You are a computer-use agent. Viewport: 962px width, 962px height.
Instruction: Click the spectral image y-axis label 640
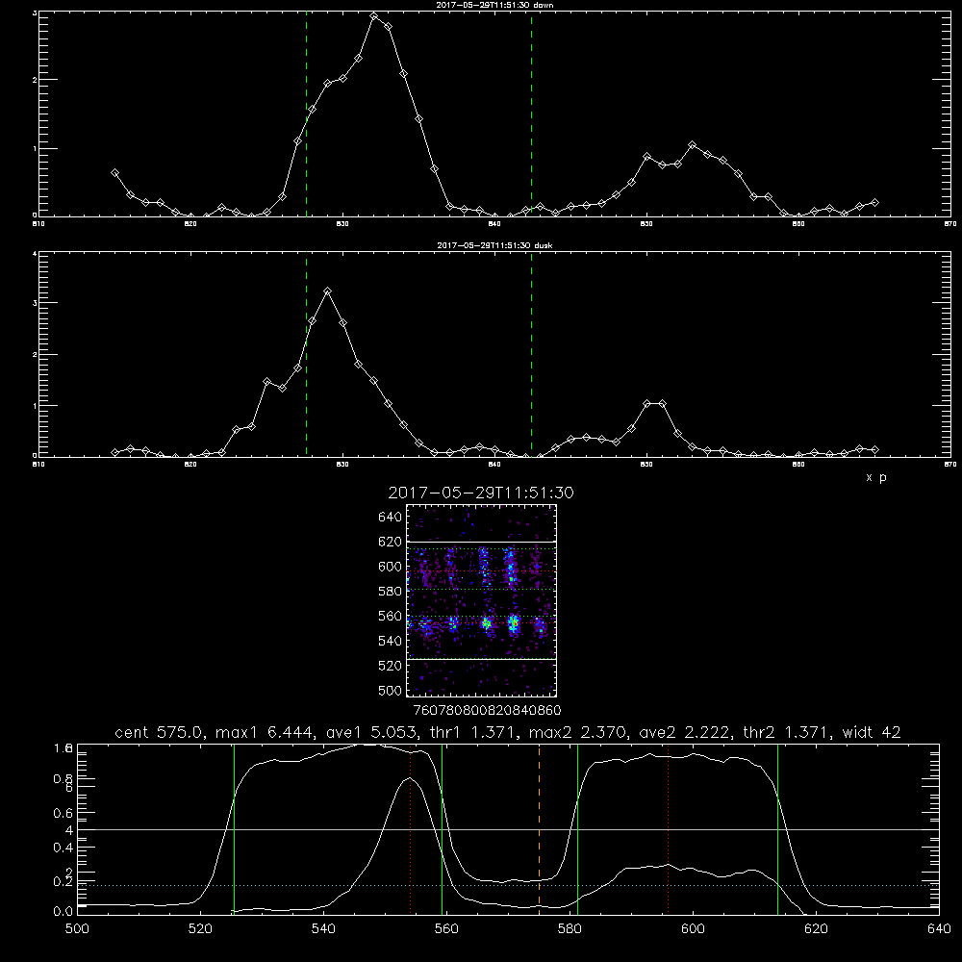[391, 518]
